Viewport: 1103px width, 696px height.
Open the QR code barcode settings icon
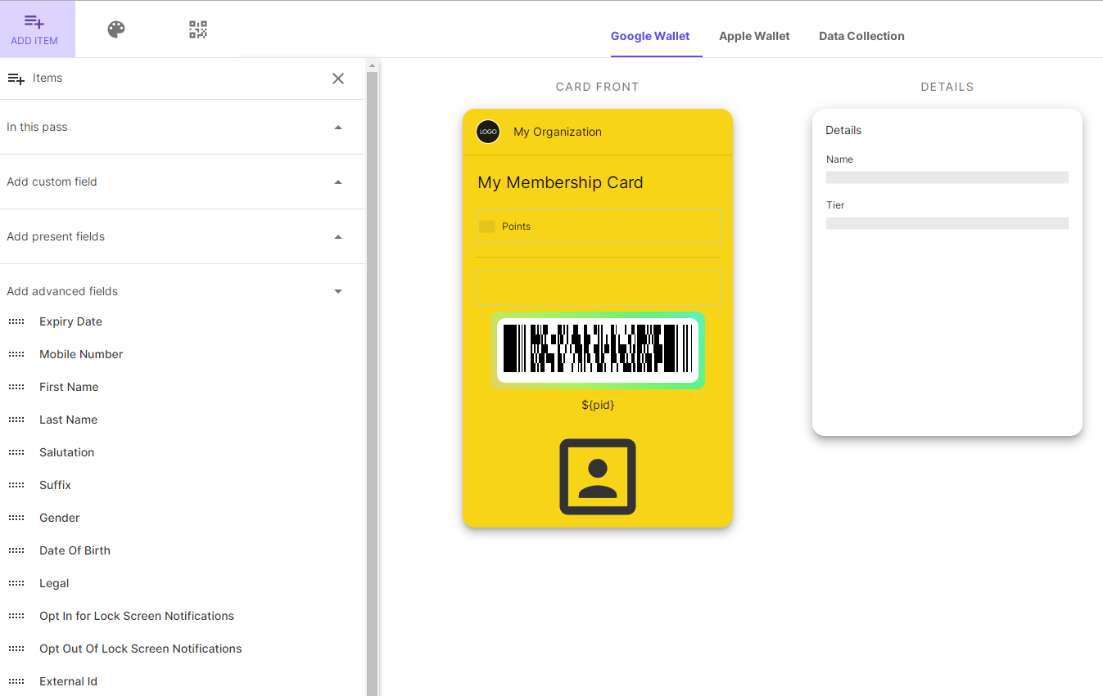198,29
